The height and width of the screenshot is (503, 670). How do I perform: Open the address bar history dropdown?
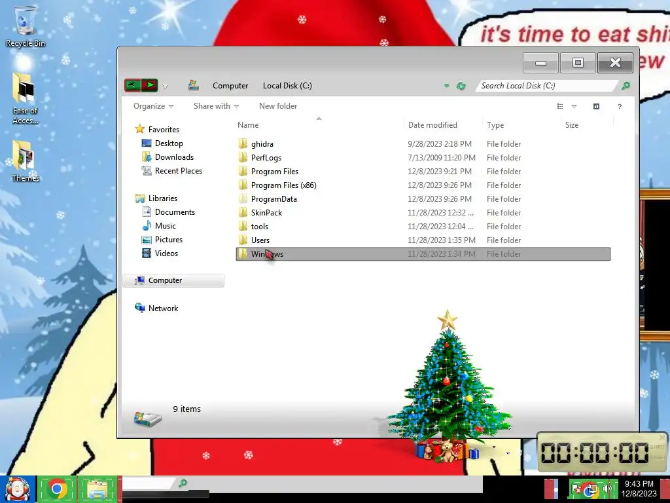(x=446, y=86)
